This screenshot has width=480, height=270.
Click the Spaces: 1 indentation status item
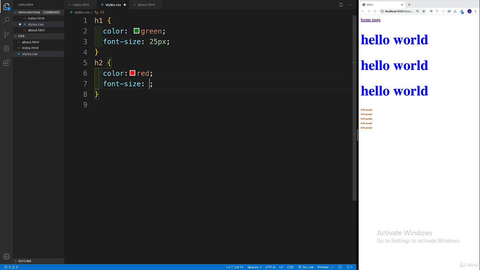[254, 267]
